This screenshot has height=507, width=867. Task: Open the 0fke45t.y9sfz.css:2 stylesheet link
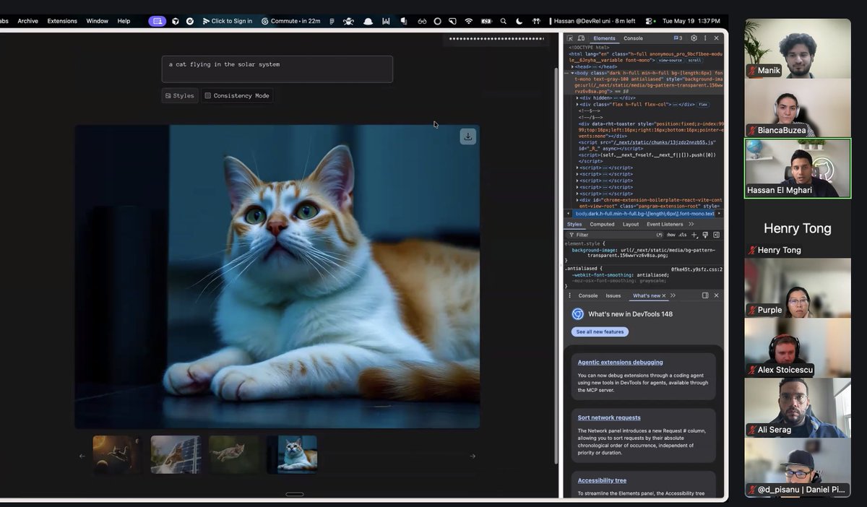[x=696, y=269]
